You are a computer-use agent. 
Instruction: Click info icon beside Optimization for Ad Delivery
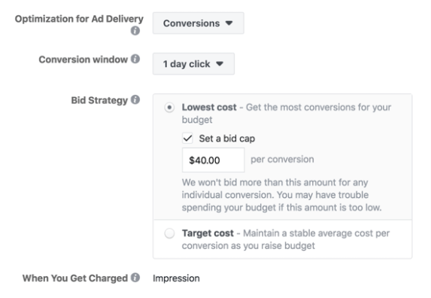135,31
